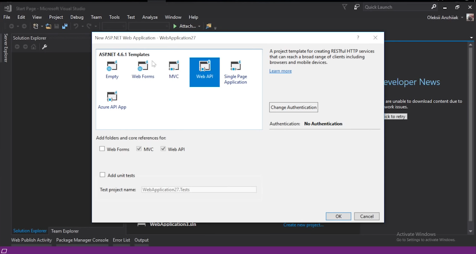This screenshot has width=476, height=254.
Task: Click Solution Explorer back arrow icon
Action: point(17,47)
